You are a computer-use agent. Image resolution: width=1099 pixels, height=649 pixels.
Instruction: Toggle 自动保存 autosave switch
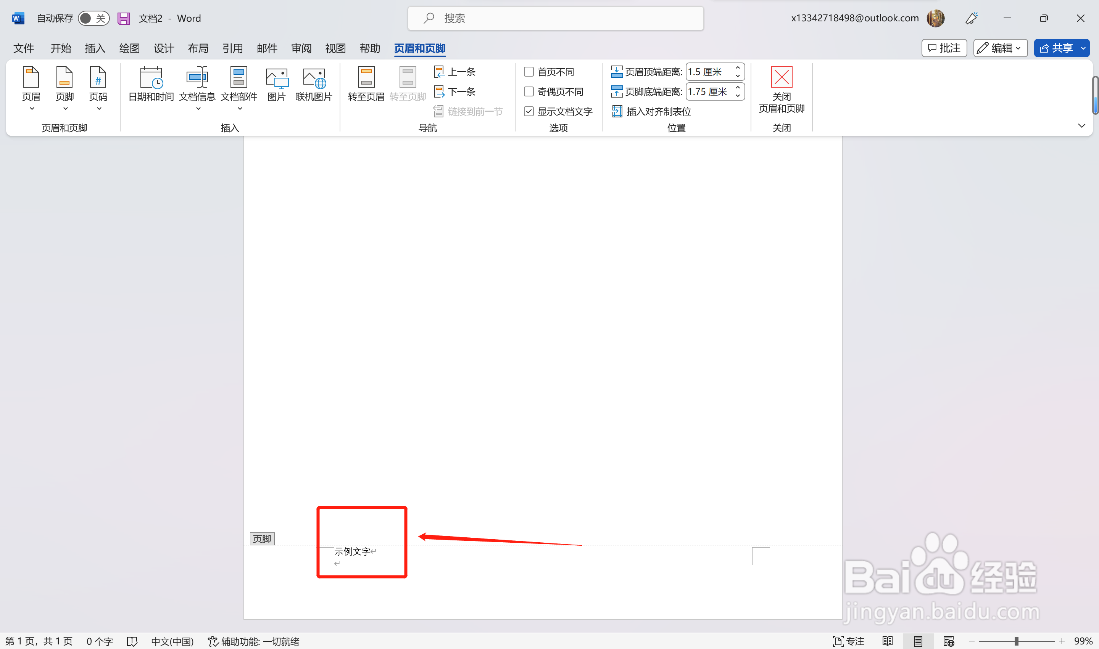tap(94, 18)
